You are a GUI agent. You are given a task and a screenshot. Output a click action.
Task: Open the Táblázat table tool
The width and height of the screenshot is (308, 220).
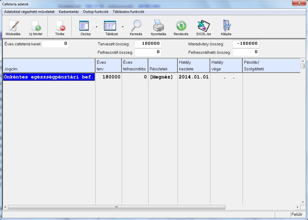(111, 26)
